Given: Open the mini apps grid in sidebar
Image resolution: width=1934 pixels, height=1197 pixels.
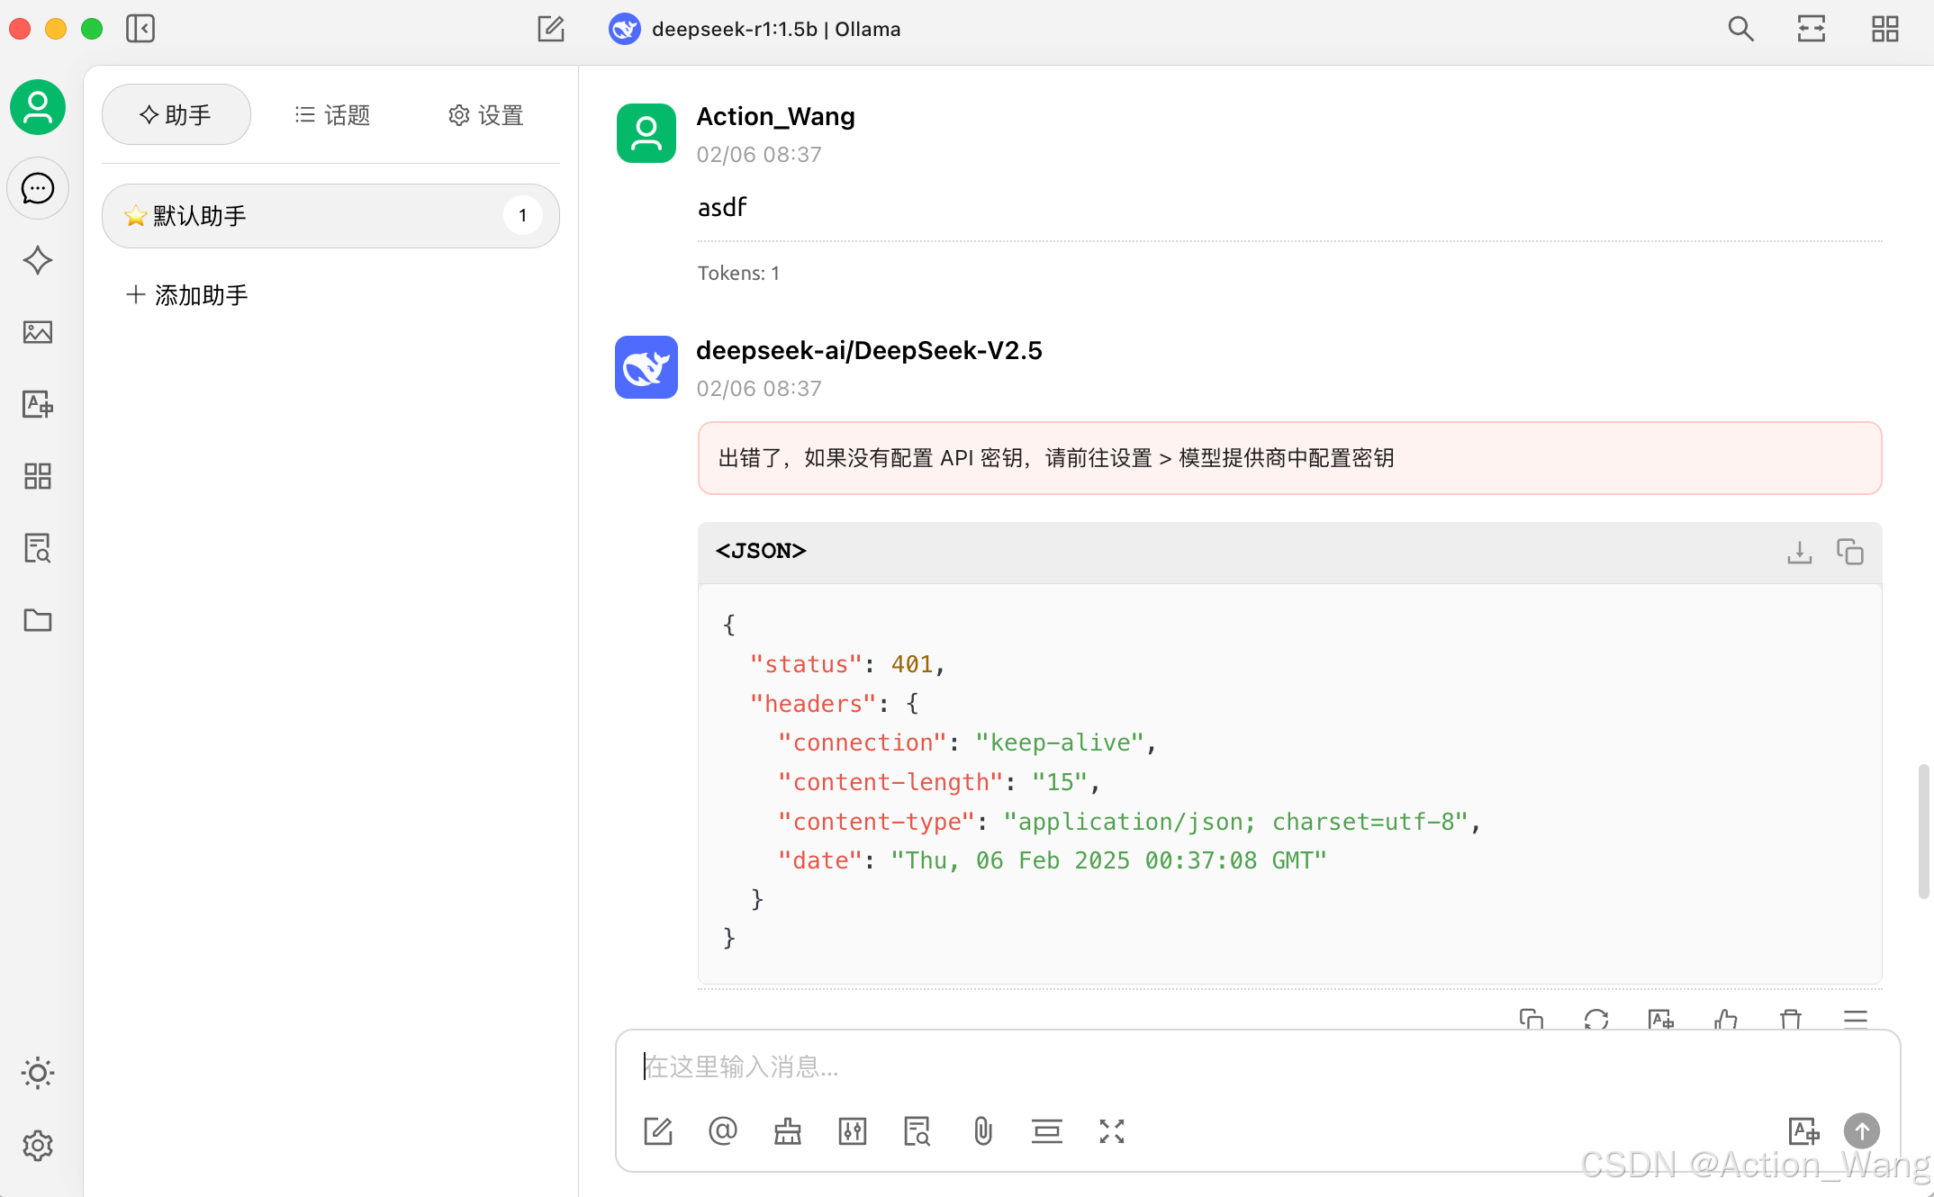Looking at the screenshot, I should coord(38,476).
